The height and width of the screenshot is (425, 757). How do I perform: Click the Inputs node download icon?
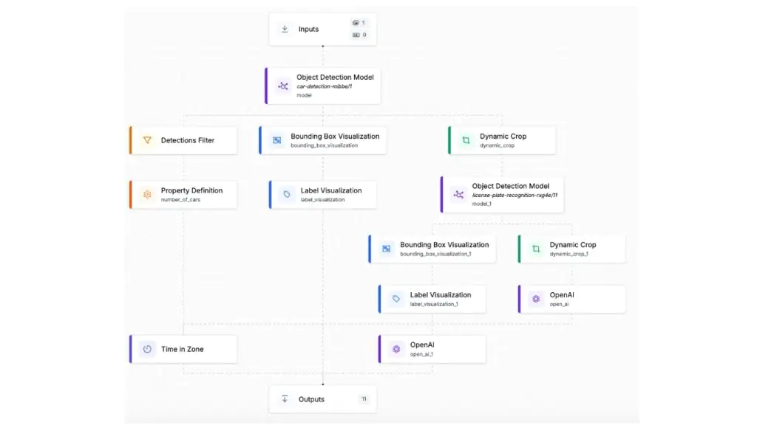pyautogui.click(x=285, y=30)
